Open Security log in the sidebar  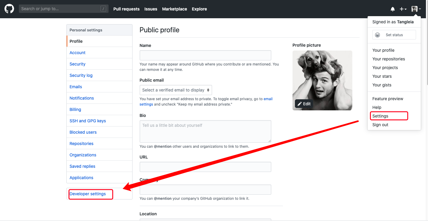[x=81, y=75]
